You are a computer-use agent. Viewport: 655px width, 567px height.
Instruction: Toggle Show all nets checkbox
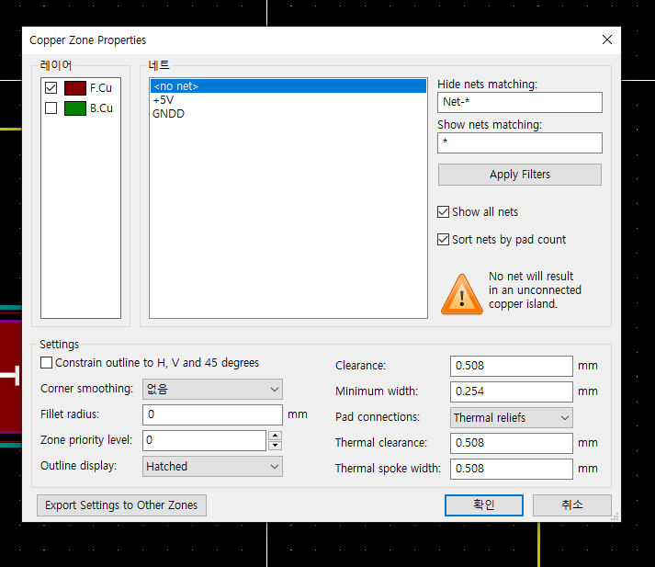point(443,212)
